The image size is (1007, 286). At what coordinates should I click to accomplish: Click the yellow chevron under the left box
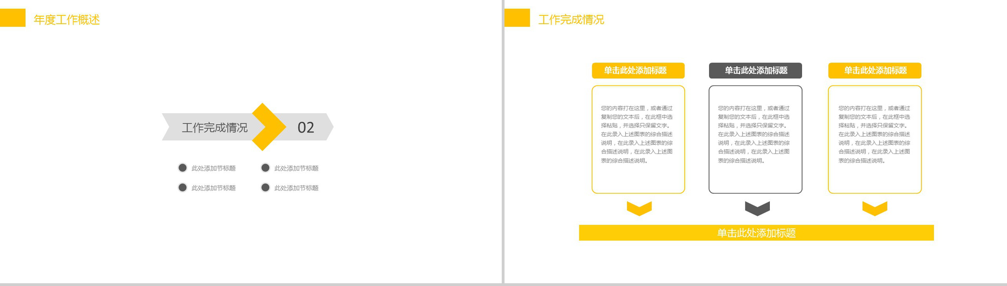(x=639, y=208)
